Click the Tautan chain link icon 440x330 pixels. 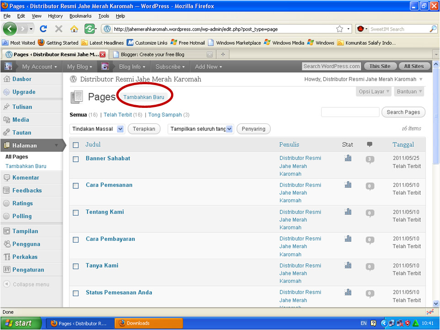6,133
